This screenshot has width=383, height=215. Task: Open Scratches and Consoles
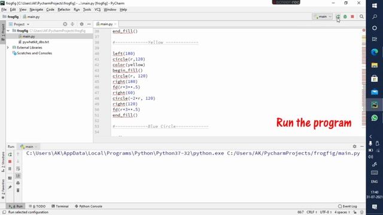pyautogui.click(x=34, y=53)
